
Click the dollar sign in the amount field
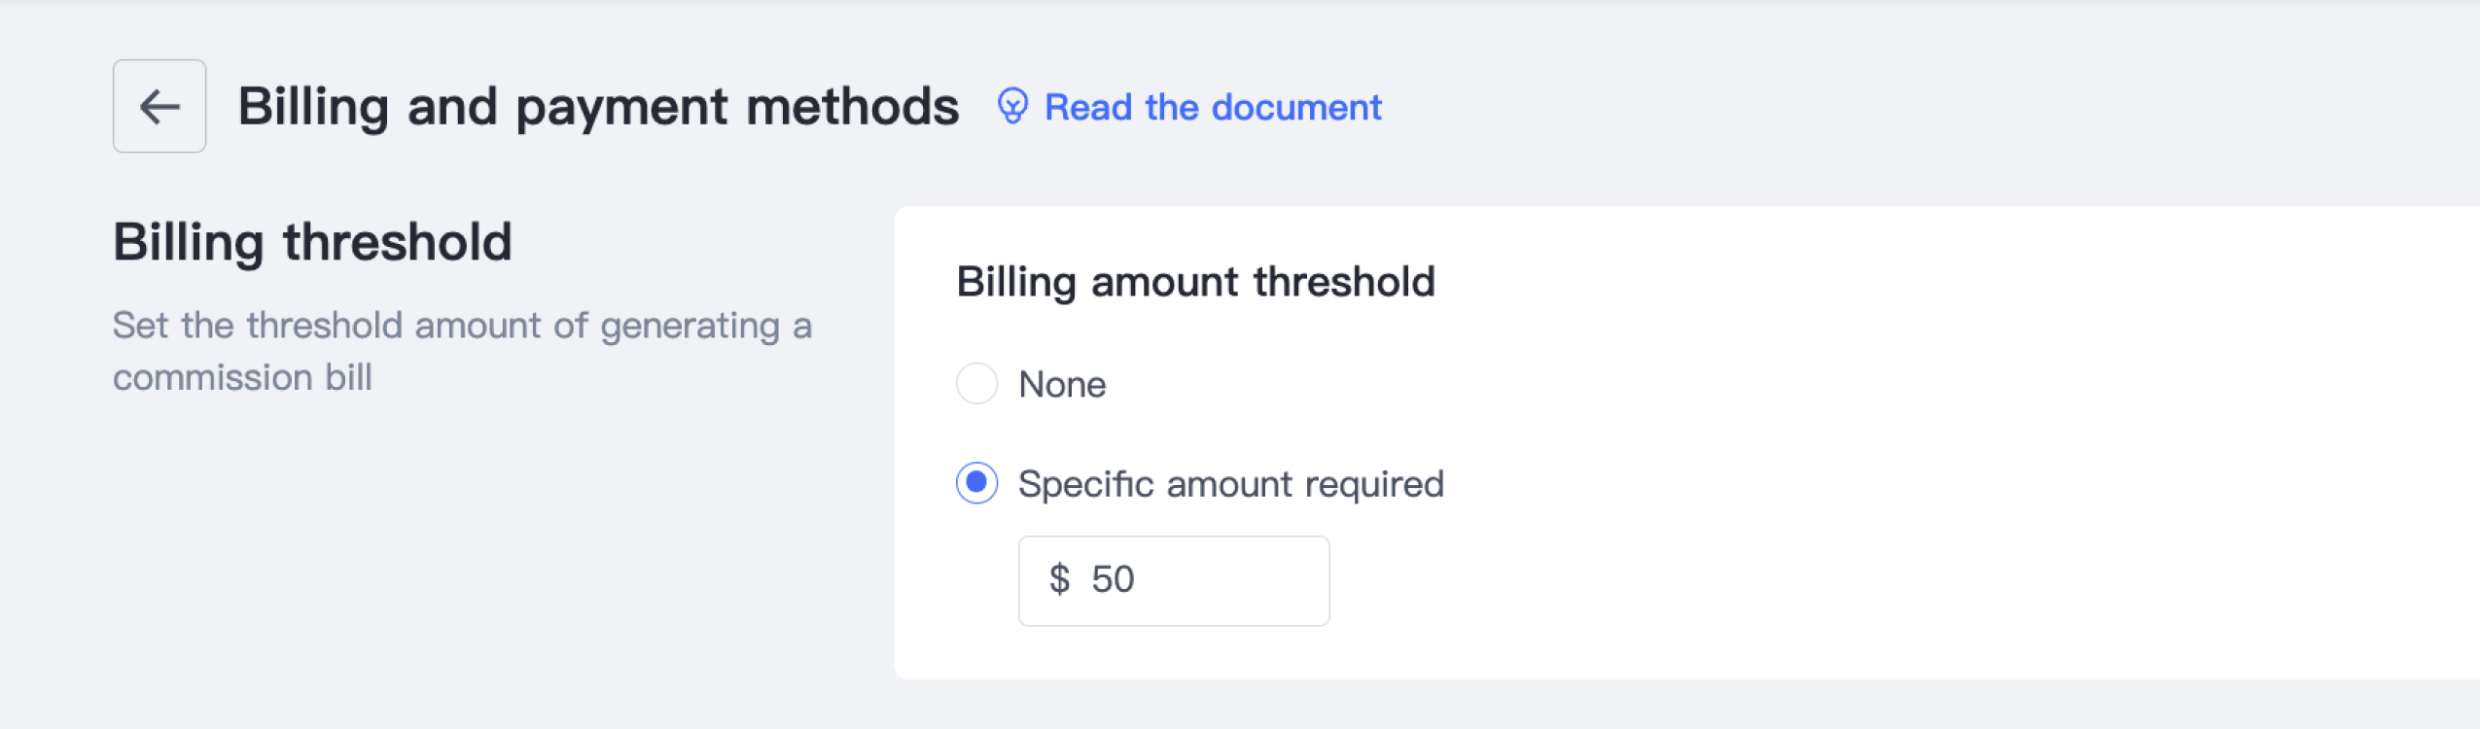click(1059, 579)
